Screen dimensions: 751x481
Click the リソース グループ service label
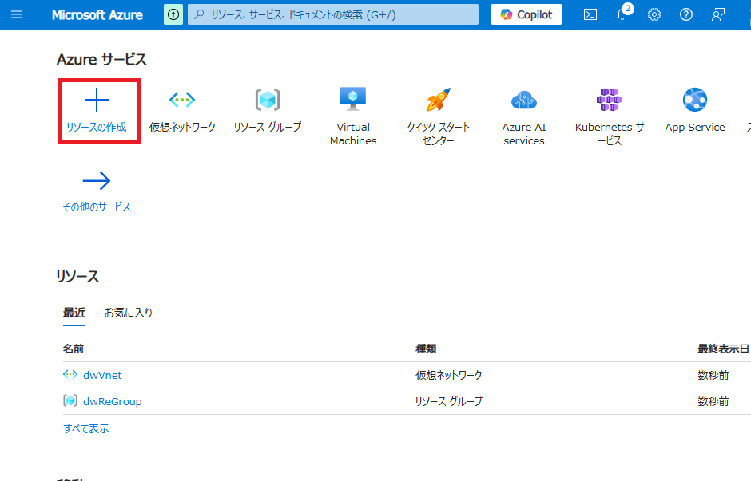pyautogui.click(x=268, y=127)
